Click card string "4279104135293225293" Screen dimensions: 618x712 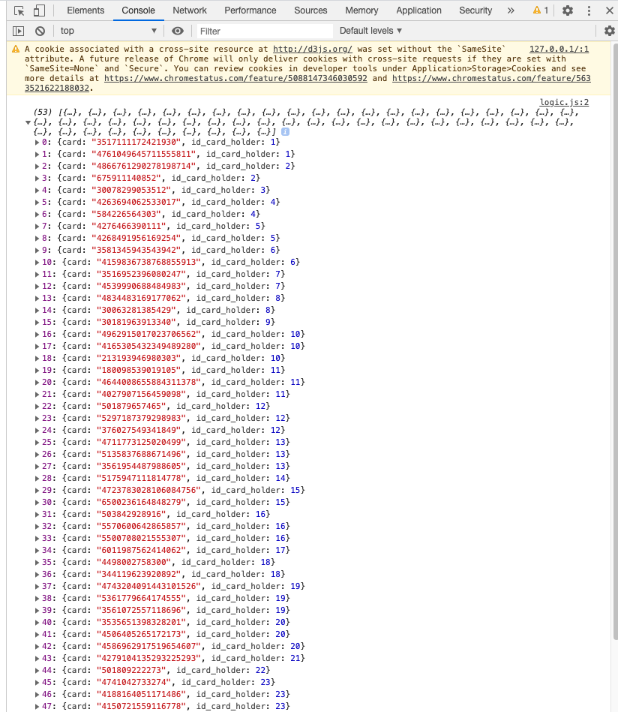pos(148,659)
